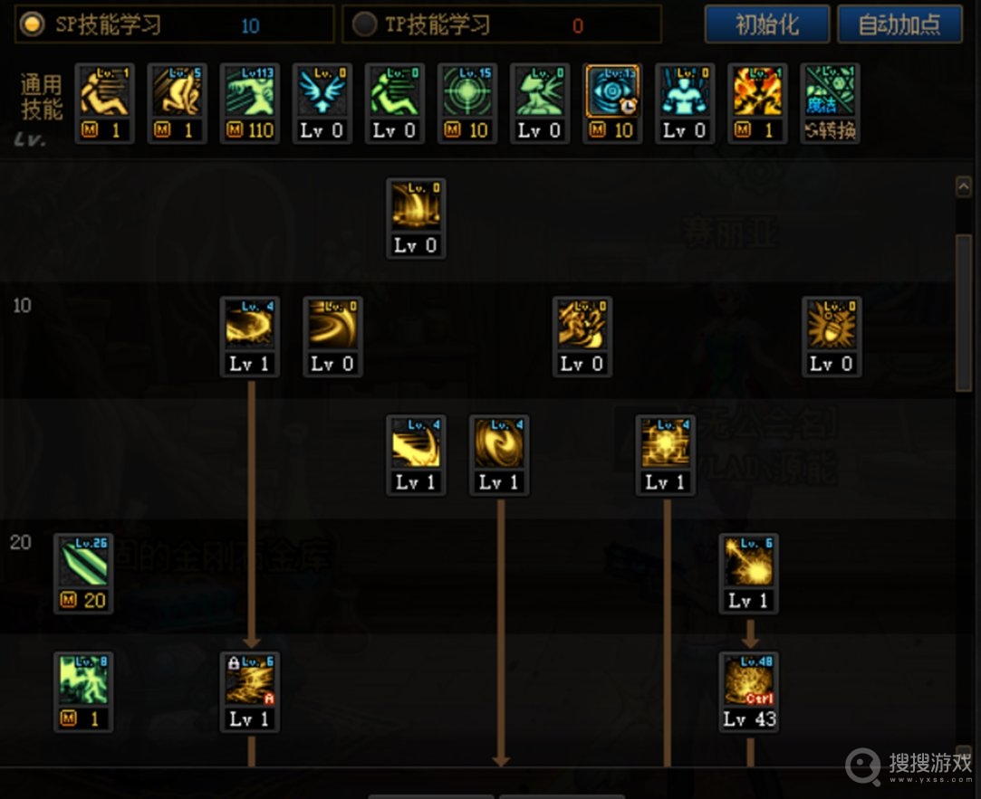The height and width of the screenshot is (799, 981).
Task: Select the Lv 43 Ctrl-bound skill icon
Action: pyautogui.click(x=749, y=692)
